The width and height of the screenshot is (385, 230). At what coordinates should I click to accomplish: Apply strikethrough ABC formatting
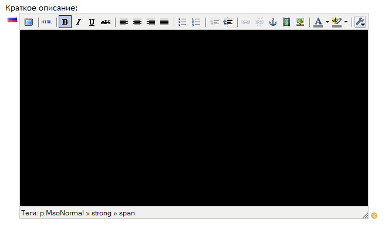click(106, 22)
